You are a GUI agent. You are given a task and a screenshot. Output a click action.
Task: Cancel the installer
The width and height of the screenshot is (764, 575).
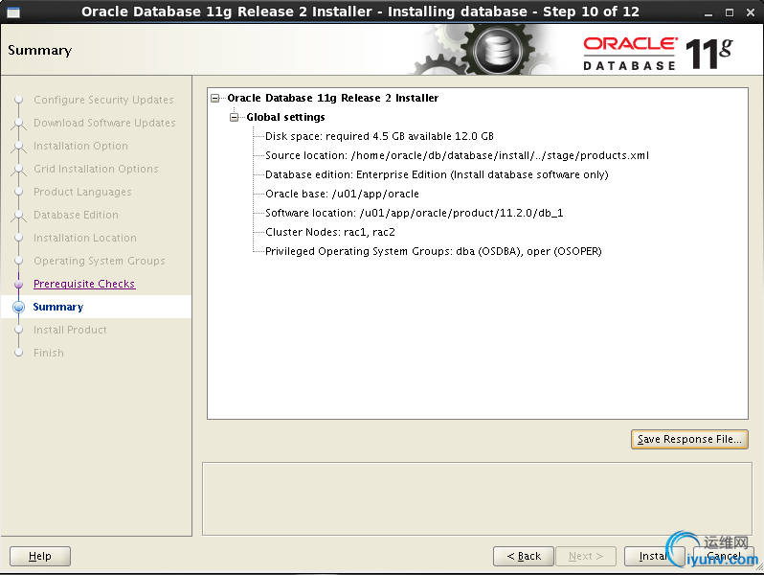point(724,556)
